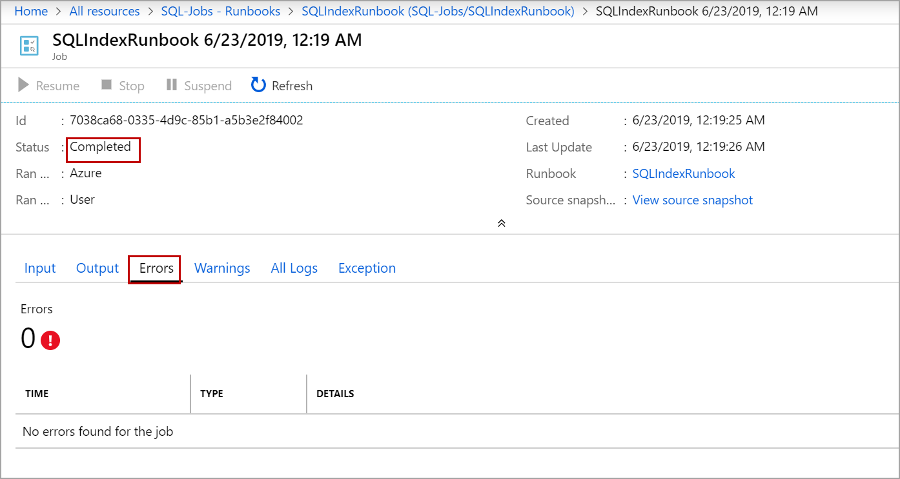The width and height of the screenshot is (900, 479).
Task: Open the SQLIndexRunbook runbook link
Action: [684, 173]
